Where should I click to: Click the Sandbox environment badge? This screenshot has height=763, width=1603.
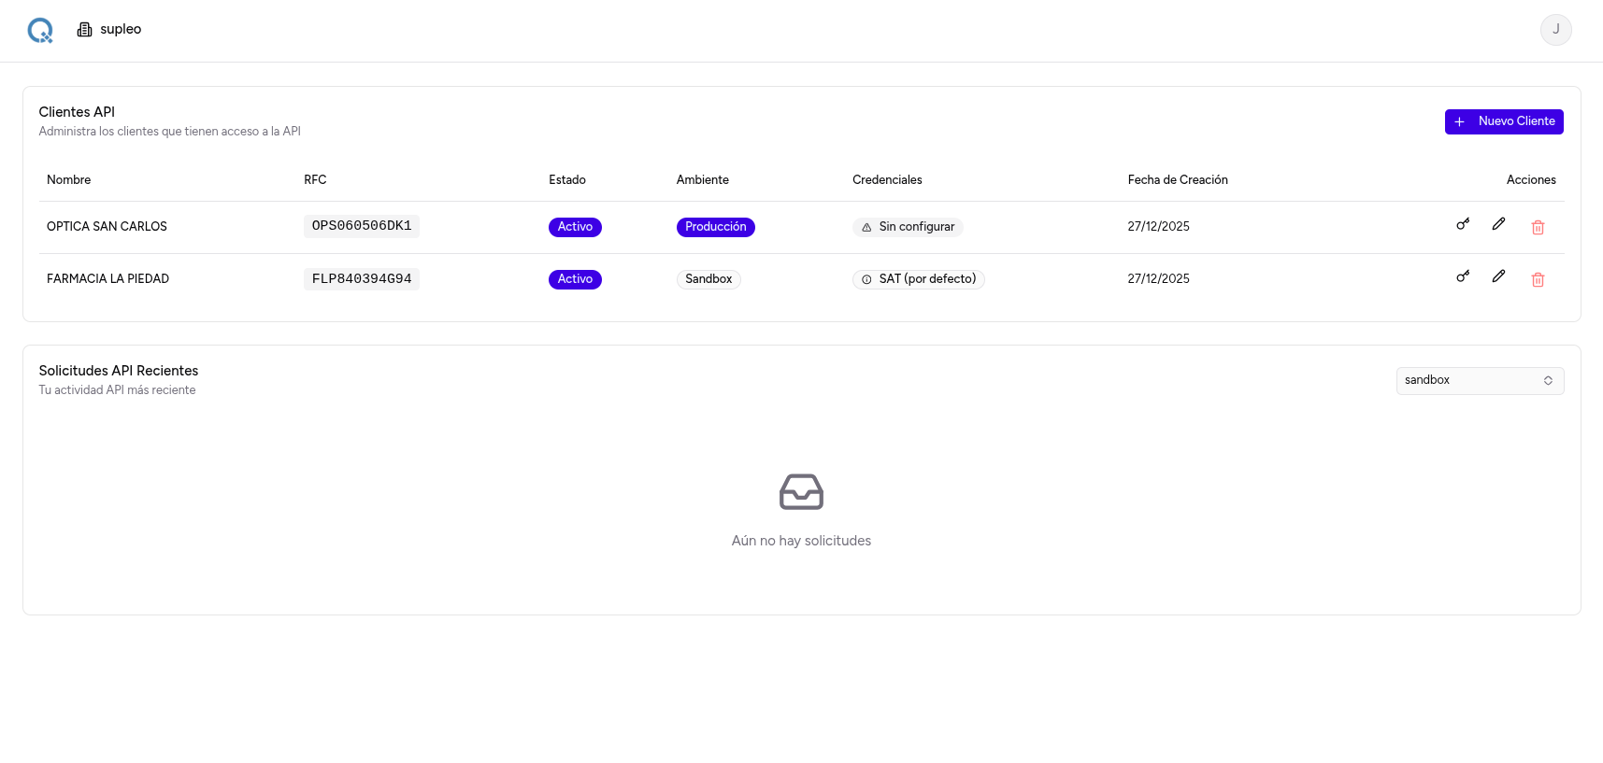708,279
